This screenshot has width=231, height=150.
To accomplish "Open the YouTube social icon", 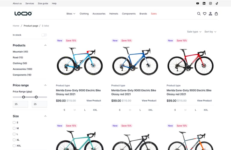I will point(198,3).
